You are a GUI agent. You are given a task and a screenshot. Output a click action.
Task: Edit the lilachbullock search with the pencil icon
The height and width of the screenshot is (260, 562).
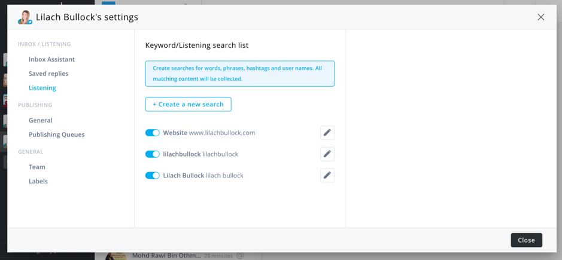tap(327, 154)
